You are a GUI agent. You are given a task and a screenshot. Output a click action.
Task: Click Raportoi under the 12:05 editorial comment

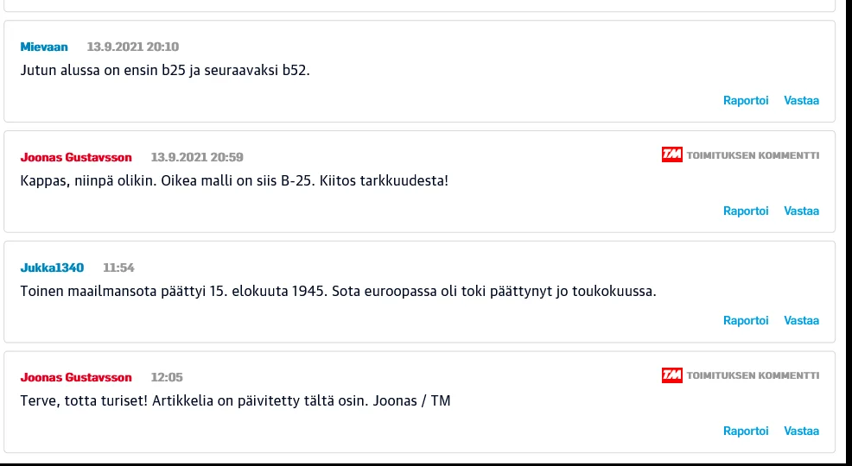pyautogui.click(x=745, y=431)
